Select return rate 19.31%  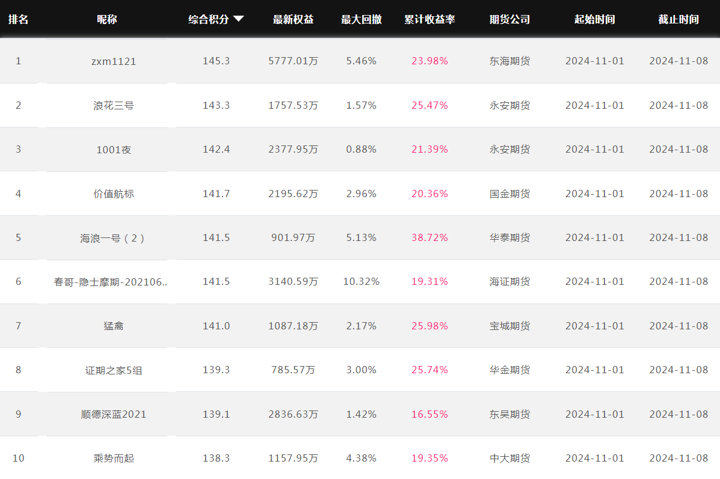430,282
